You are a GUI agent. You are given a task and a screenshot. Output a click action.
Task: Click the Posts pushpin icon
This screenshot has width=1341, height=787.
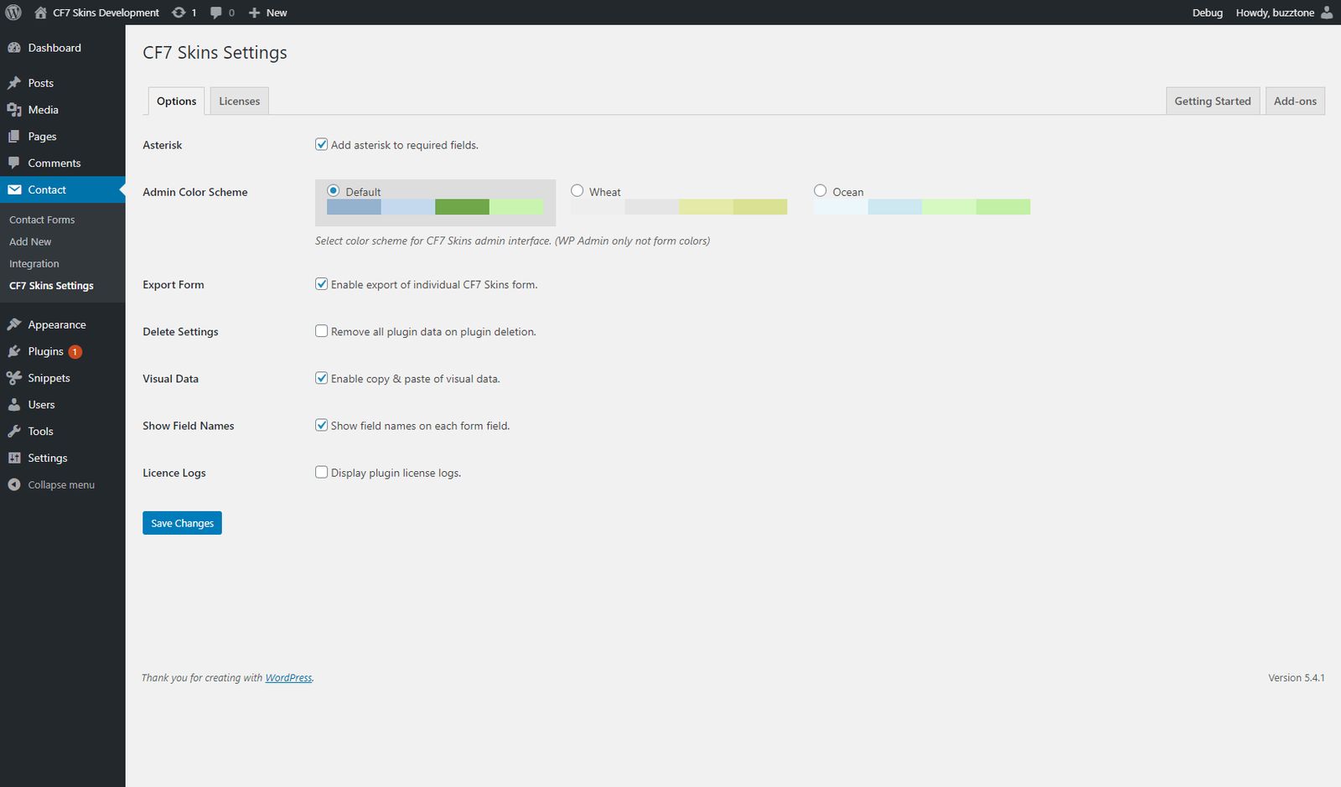point(14,83)
